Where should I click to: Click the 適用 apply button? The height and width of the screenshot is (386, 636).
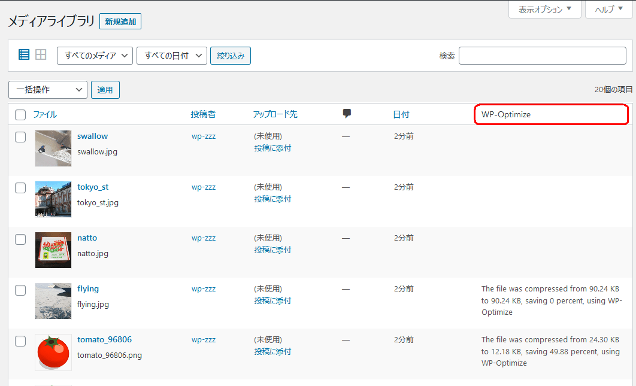(x=105, y=90)
